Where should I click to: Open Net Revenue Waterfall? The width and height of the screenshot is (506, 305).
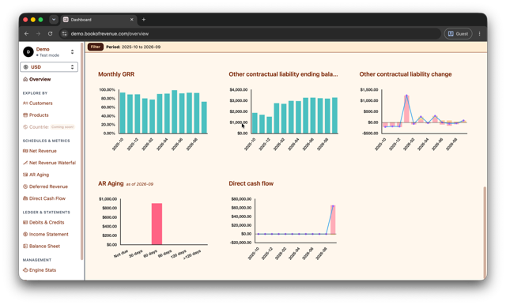pyautogui.click(x=52, y=163)
